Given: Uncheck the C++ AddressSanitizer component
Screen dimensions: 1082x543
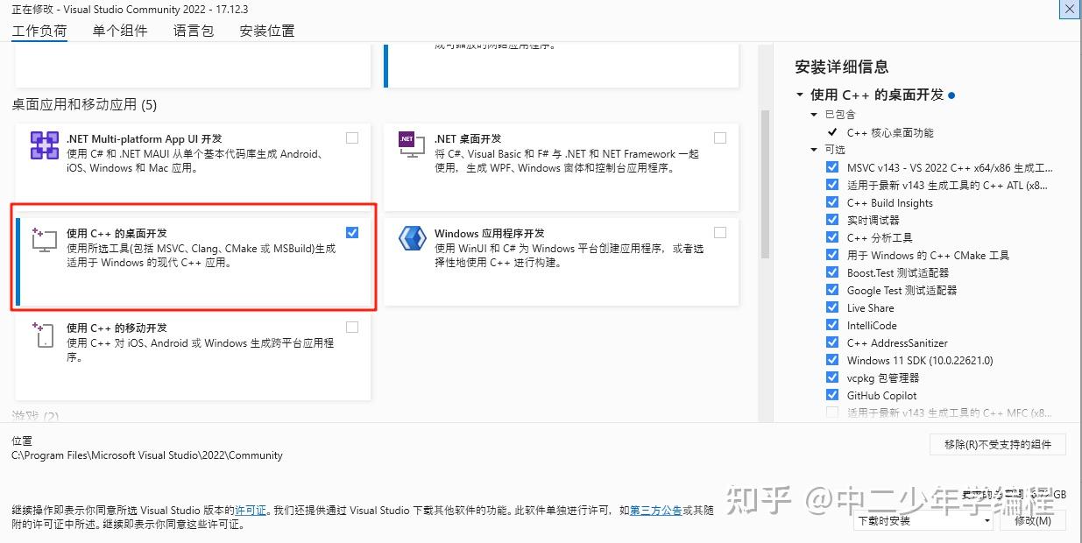Looking at the screenshot, I should (x=831, y=342).
